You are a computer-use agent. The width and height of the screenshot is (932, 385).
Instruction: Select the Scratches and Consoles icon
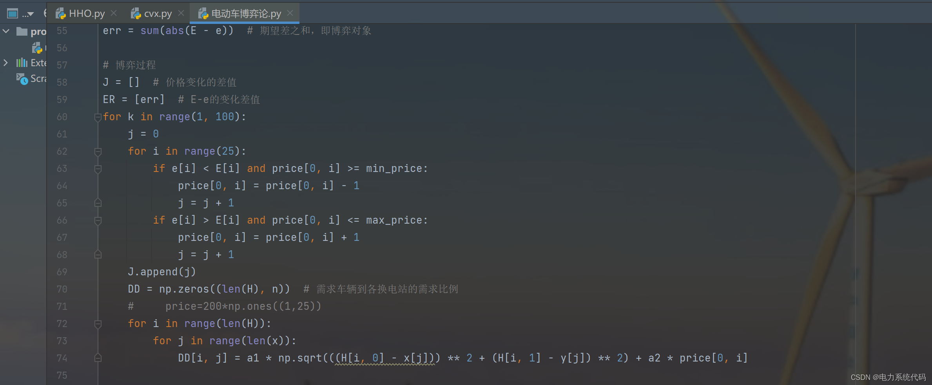pyautogui.click(x=22, y=78)
